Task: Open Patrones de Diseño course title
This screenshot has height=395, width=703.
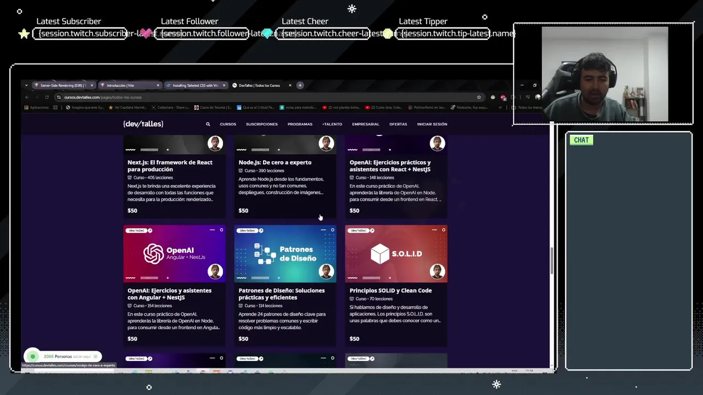Action: [x=281, y=294]
